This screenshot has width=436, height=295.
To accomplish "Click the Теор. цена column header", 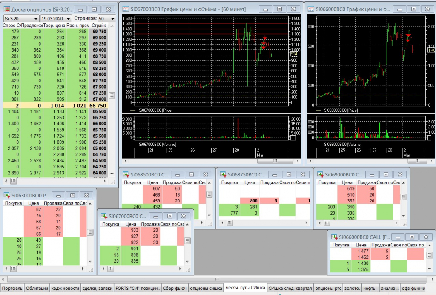I will tap(54, 25).
